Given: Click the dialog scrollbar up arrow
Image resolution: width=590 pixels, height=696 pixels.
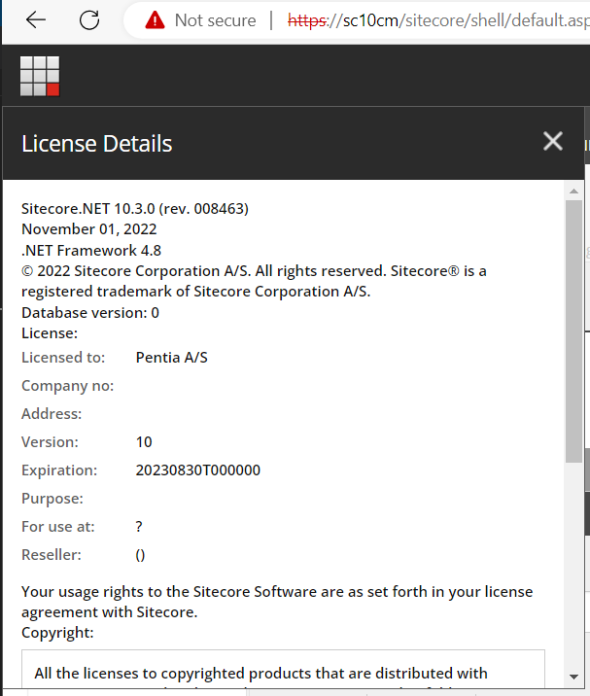Looking at the screenshot, I should click(573, 191).
